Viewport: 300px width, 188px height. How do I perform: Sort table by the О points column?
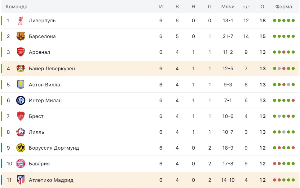tap(262, 7)
